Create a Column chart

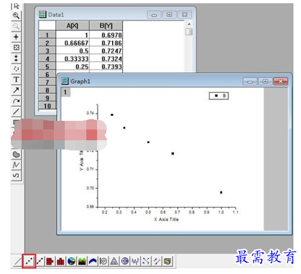[60, 262]
